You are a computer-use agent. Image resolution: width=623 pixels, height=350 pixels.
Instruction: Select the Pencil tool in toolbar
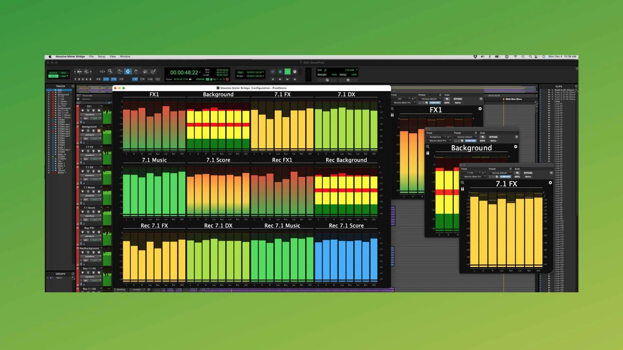pos(153,71)
